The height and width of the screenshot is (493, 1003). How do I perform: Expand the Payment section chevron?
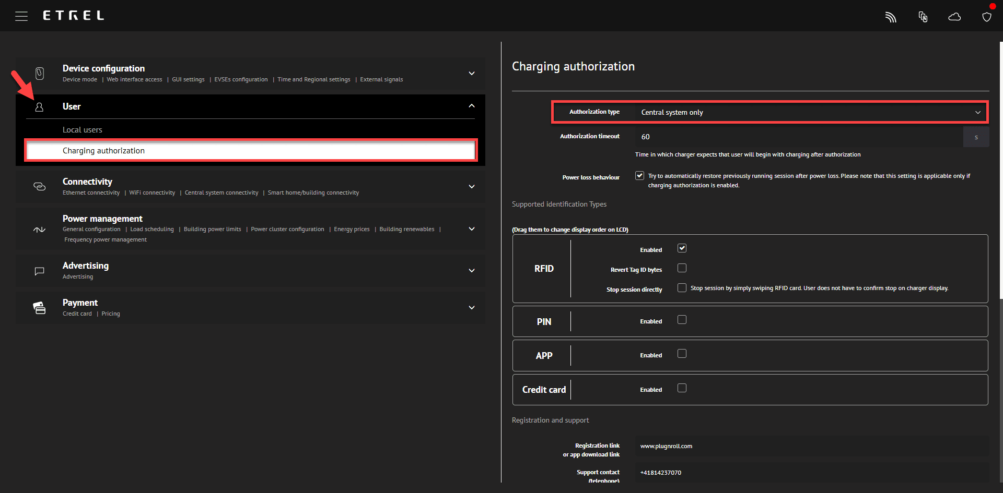[472, 308]
